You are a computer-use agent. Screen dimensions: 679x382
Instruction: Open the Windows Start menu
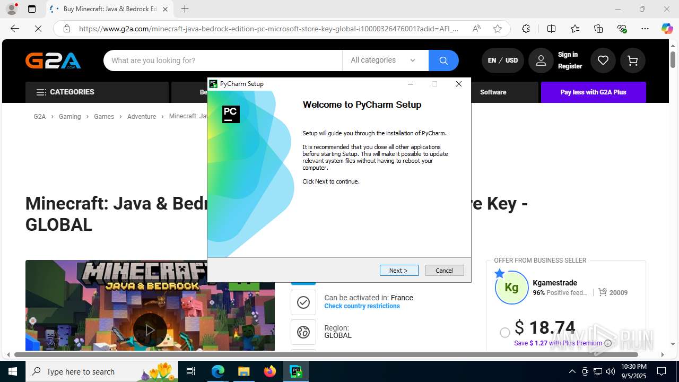click(13, 371)
